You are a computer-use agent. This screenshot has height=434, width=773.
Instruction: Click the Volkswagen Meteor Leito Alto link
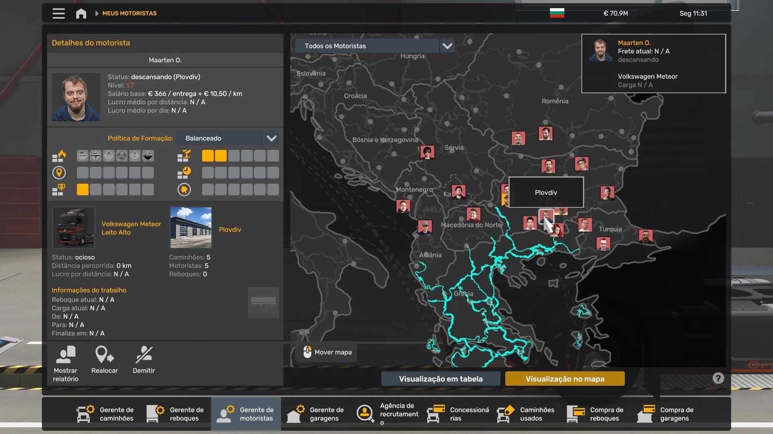tap(131, 228)
